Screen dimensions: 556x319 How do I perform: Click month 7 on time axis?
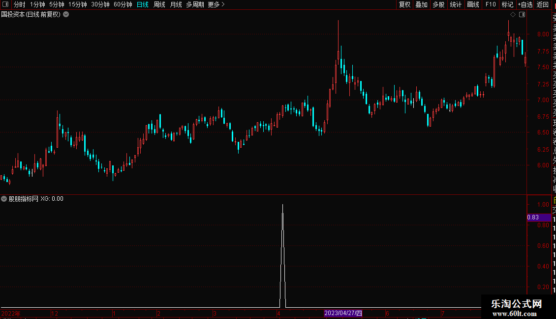[x=443, y=313]
